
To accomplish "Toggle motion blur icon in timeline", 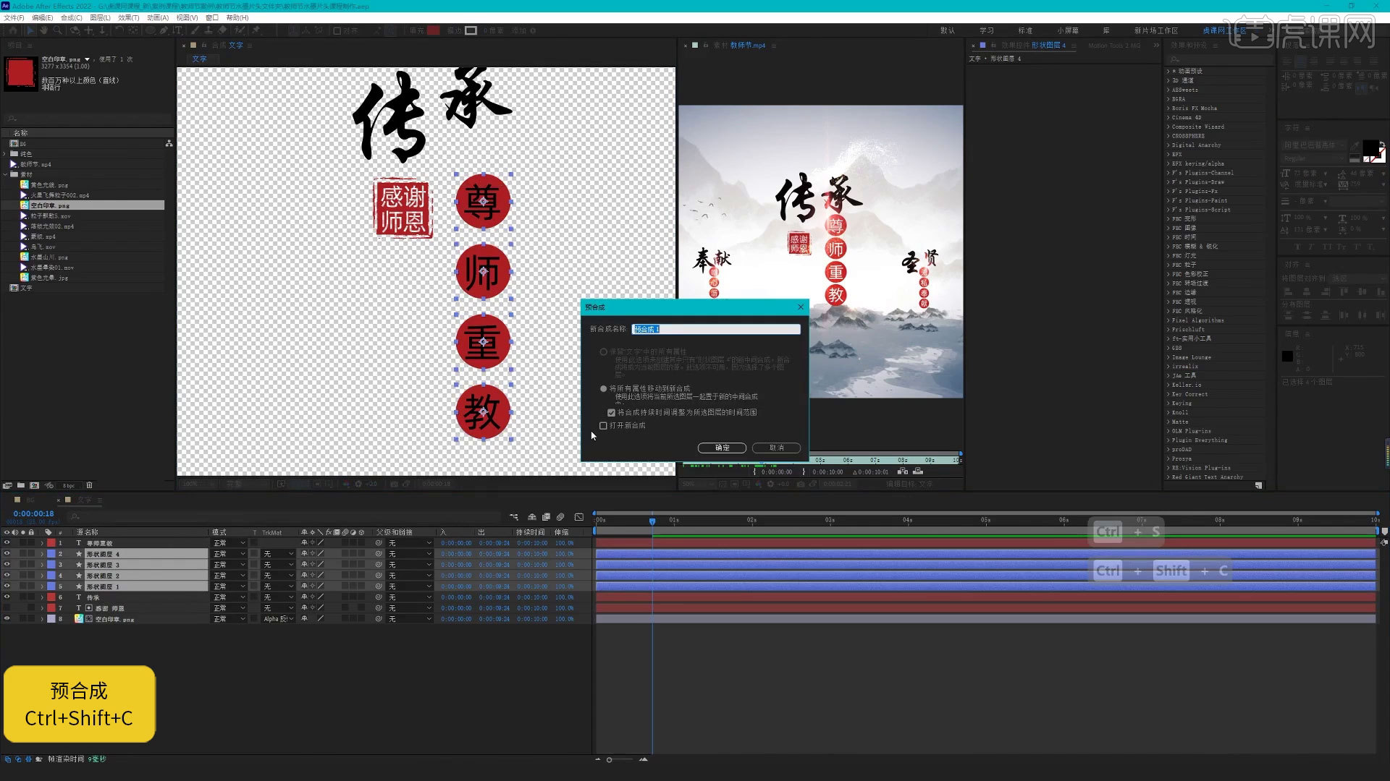I will [560, 517].
